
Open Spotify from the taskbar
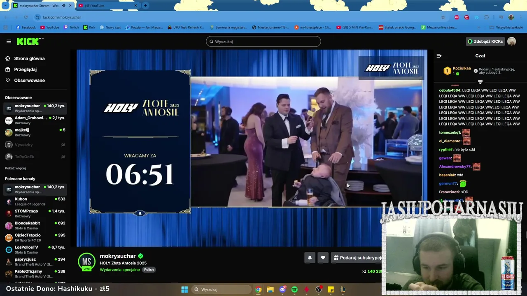(x=294, y=289)
